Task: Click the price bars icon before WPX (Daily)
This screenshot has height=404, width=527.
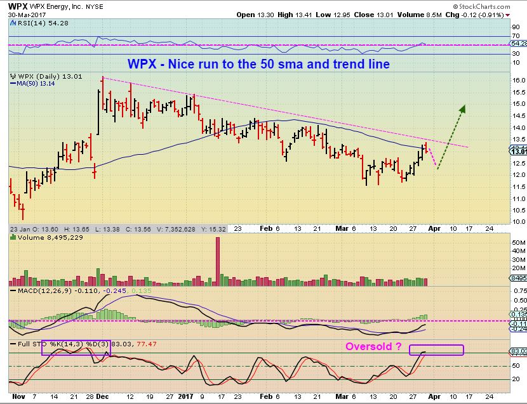Action: [13, 76]
